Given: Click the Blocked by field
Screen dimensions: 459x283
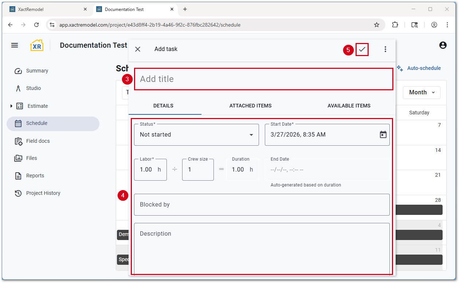Looking at the screenshot, I should pyautogui.click(x=262, y=205).
